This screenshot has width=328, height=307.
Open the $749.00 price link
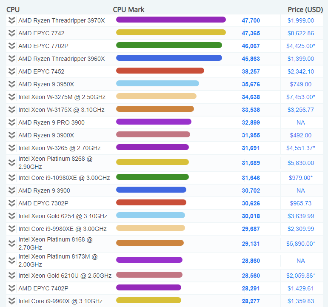pyautogui.click(x=301, y=84)
